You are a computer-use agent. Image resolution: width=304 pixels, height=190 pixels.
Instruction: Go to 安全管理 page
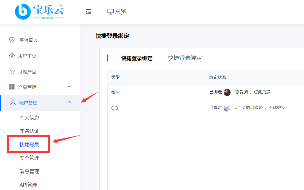click(x=29, y=158)
